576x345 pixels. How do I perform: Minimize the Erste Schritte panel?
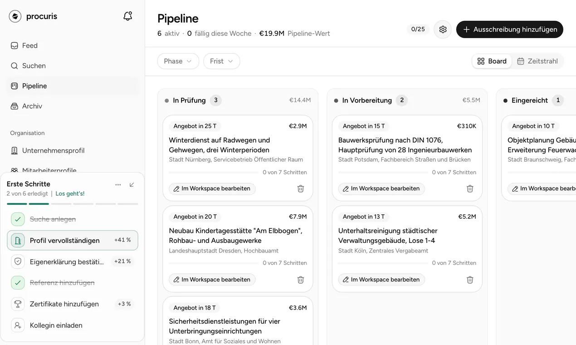click(x=132, y=185)
